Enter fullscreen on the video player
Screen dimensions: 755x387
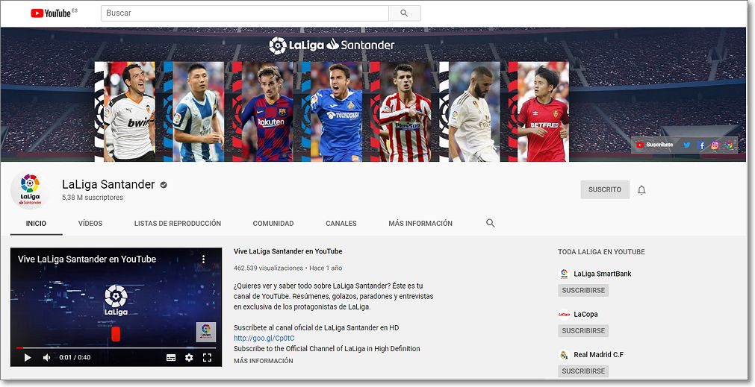[207, 357]
